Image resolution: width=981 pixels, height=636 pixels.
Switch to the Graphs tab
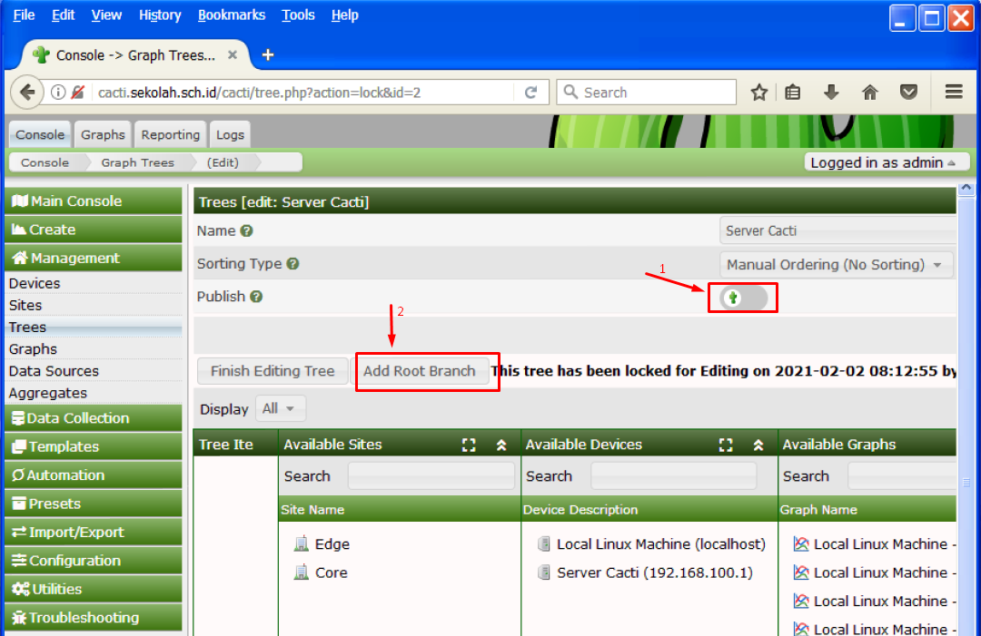(103, 134)
